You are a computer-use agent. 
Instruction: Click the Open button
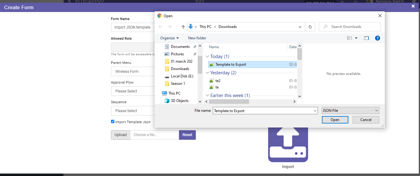coord(335,120)
